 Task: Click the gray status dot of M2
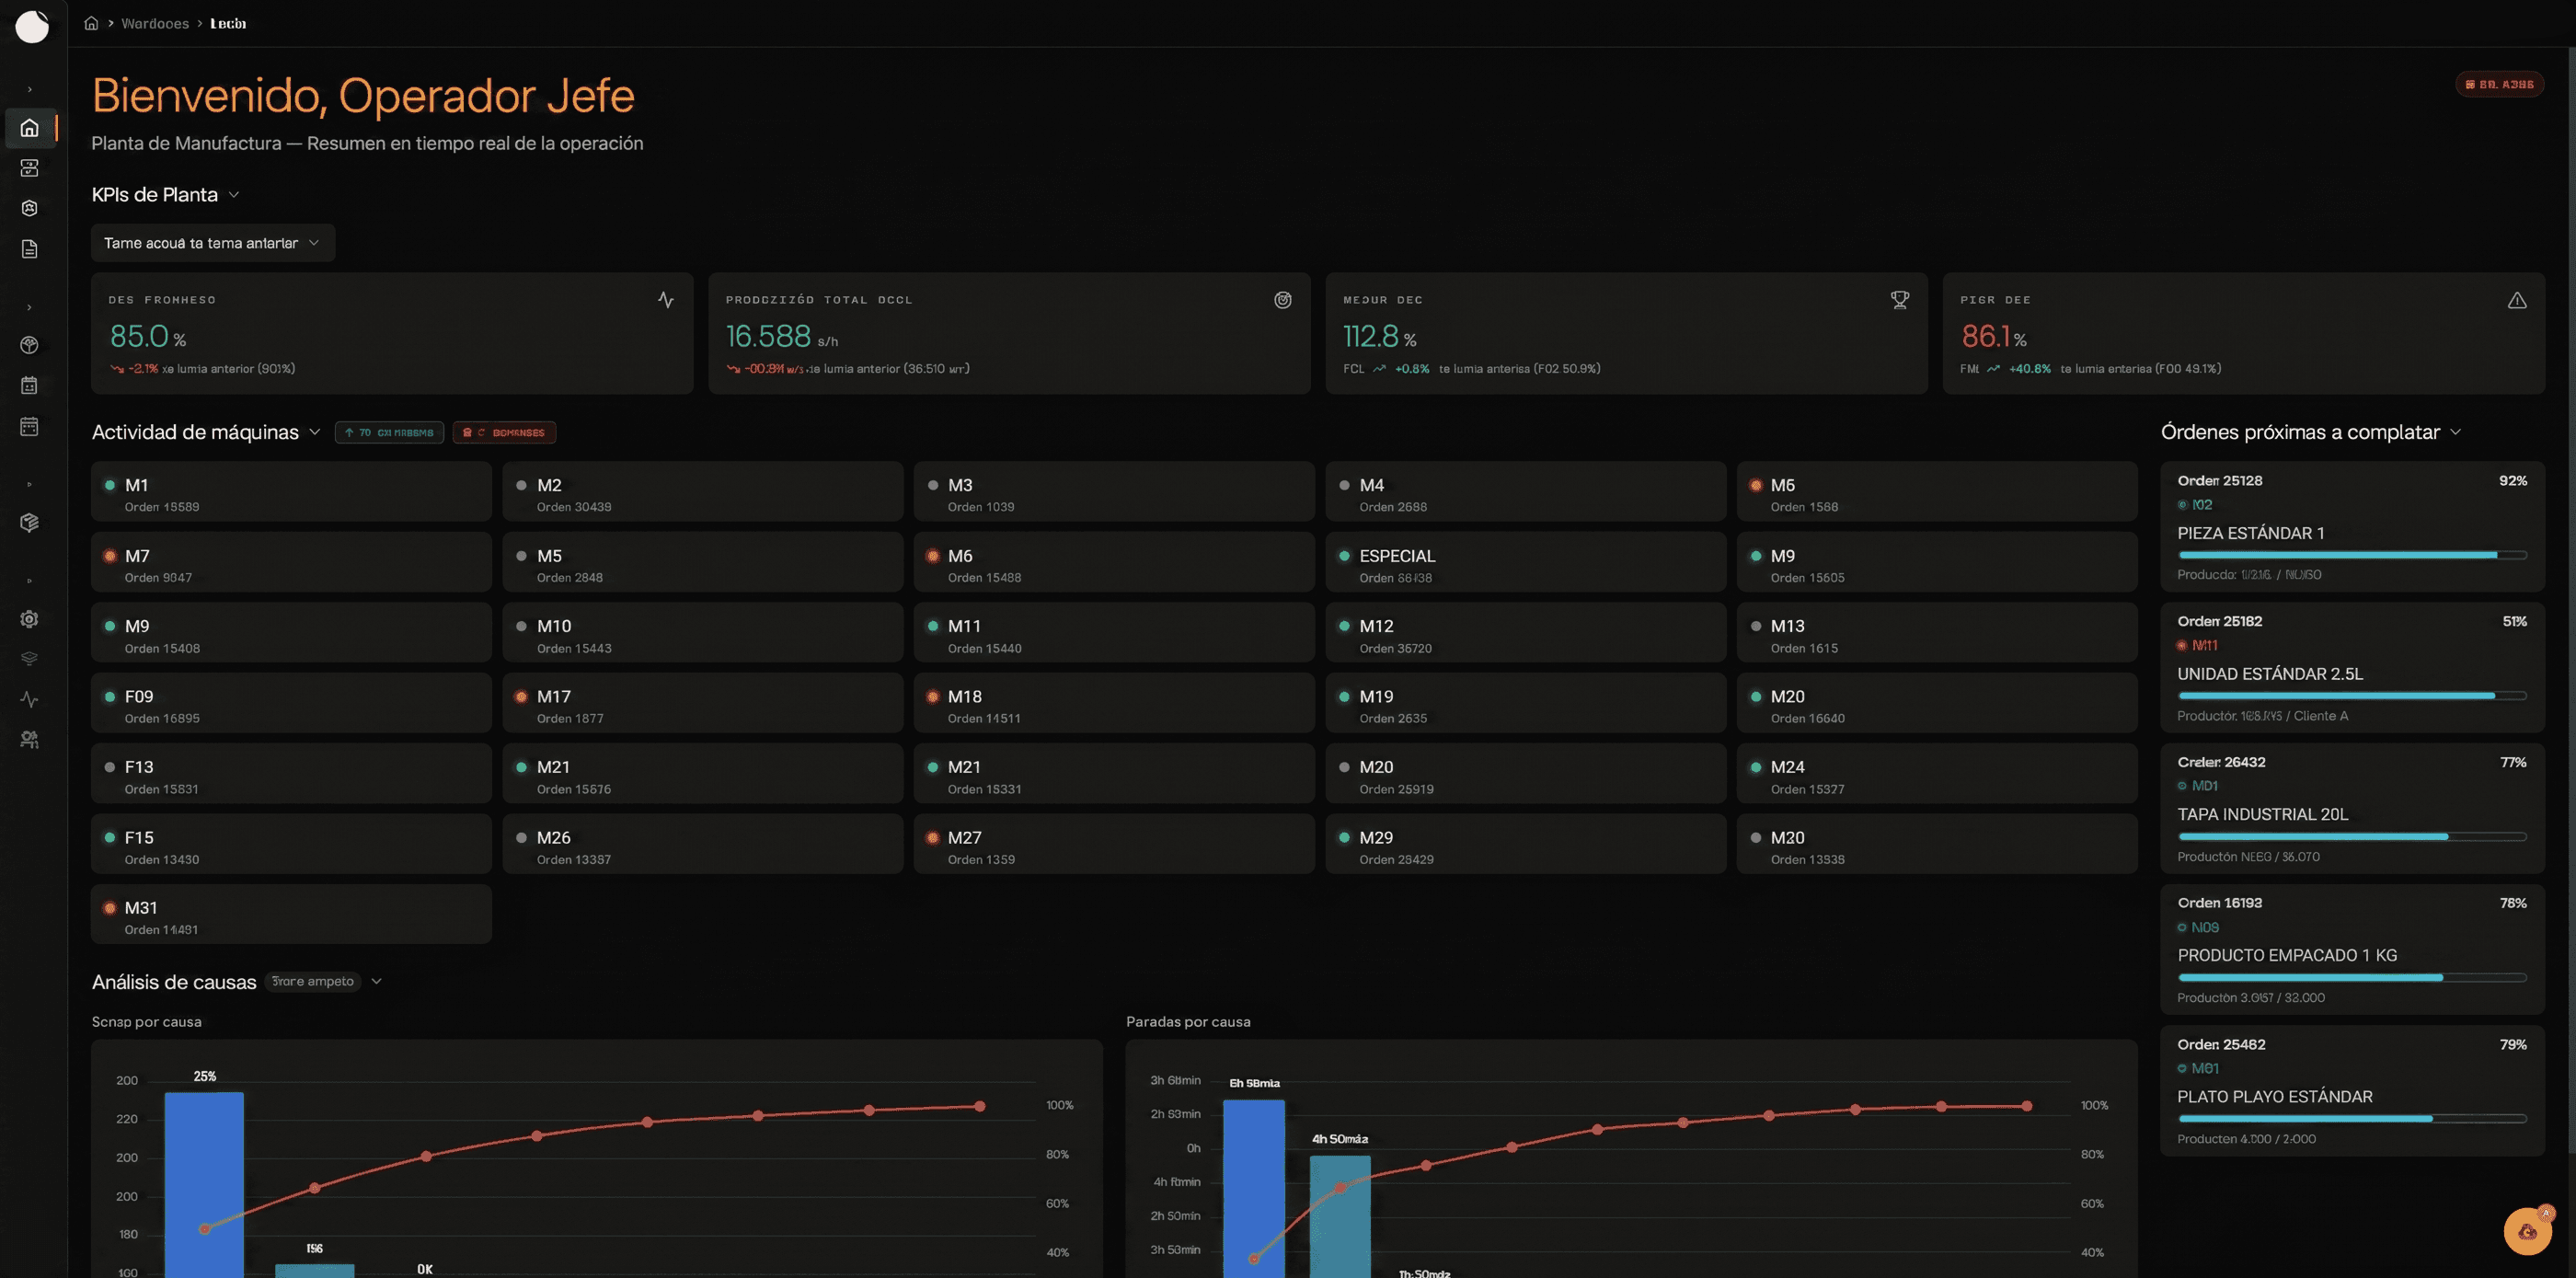521,485
